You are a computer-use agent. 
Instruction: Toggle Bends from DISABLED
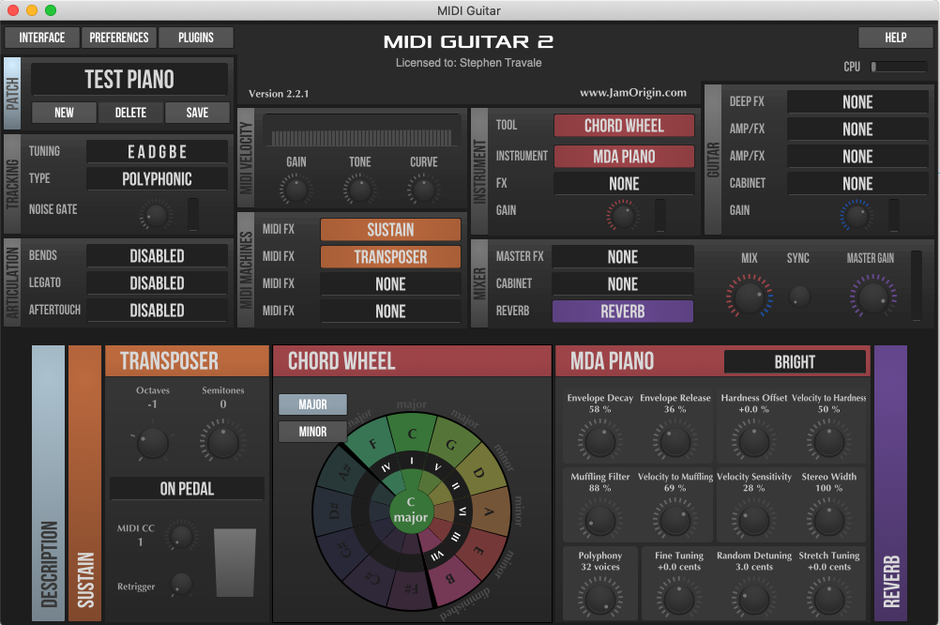coord(157,255)
